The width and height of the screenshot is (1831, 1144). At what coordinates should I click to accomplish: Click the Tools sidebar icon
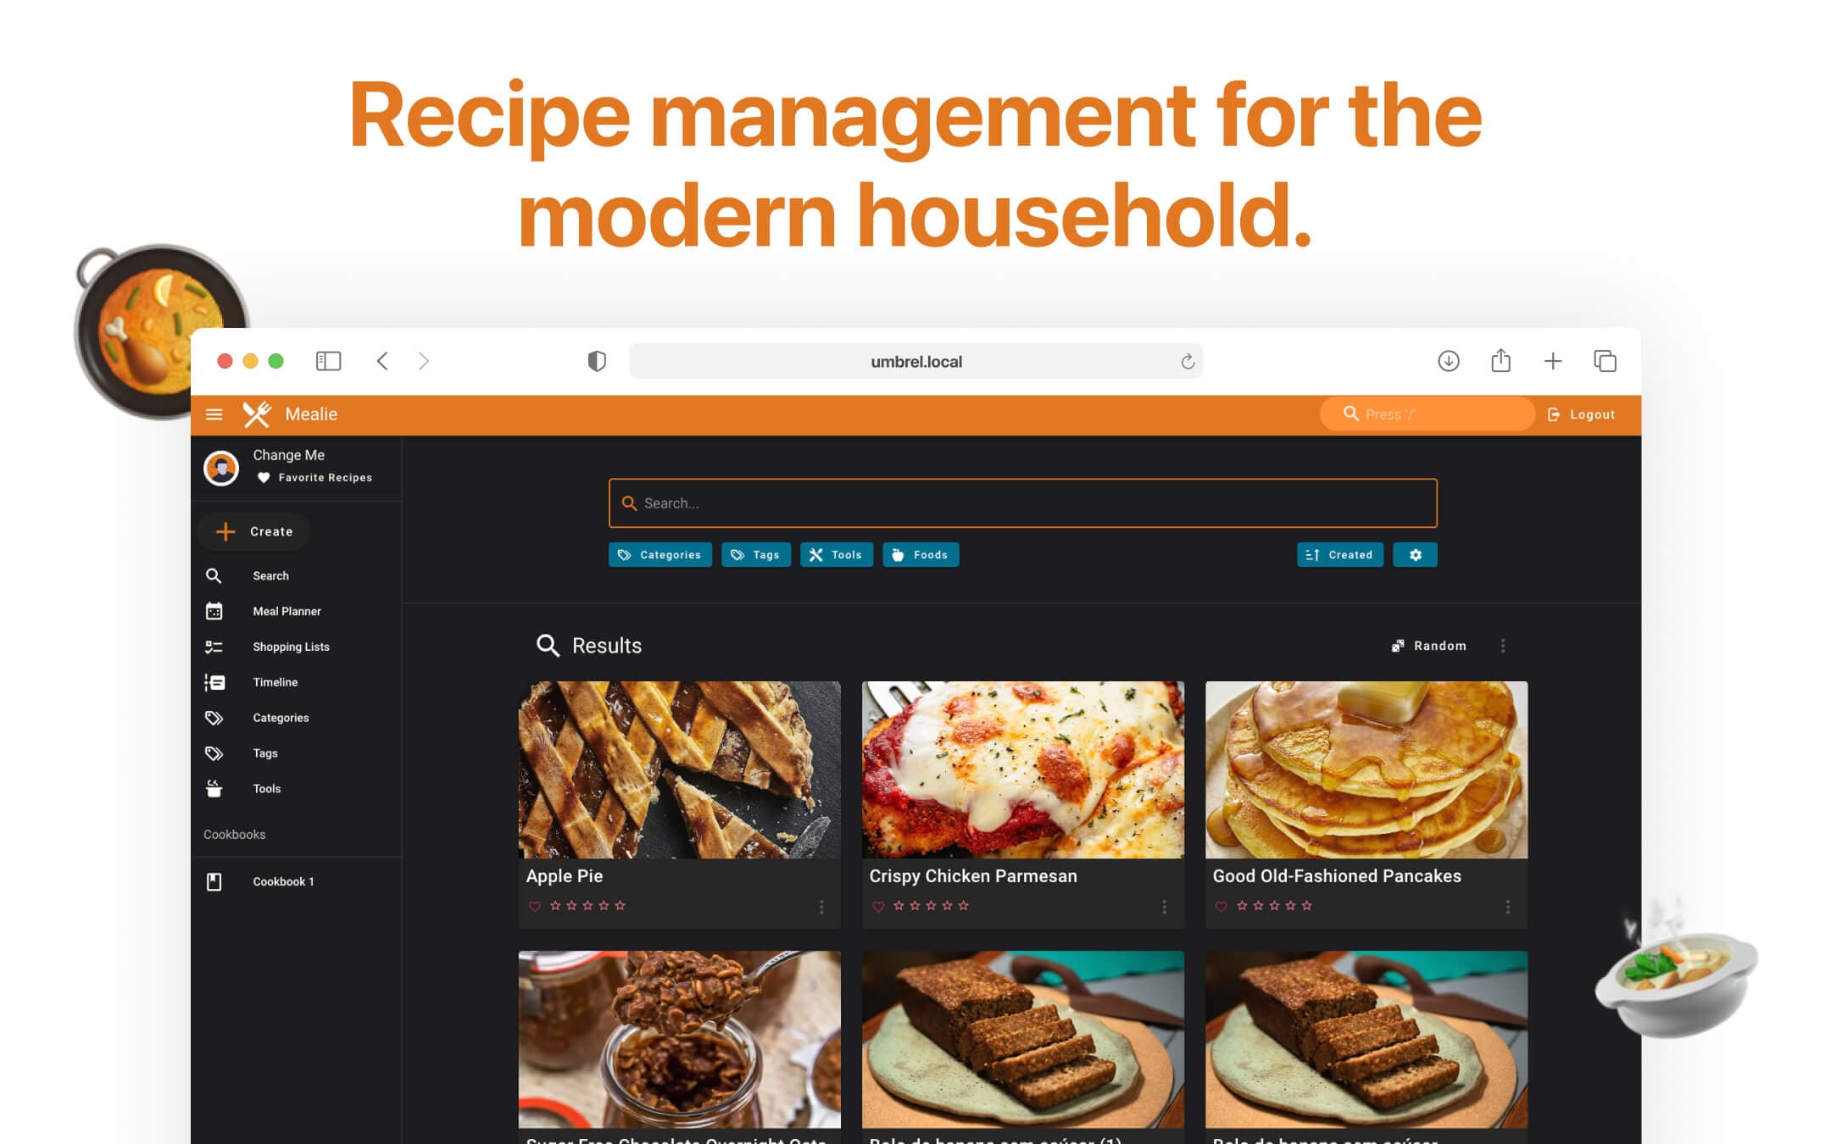coord(214,788)
